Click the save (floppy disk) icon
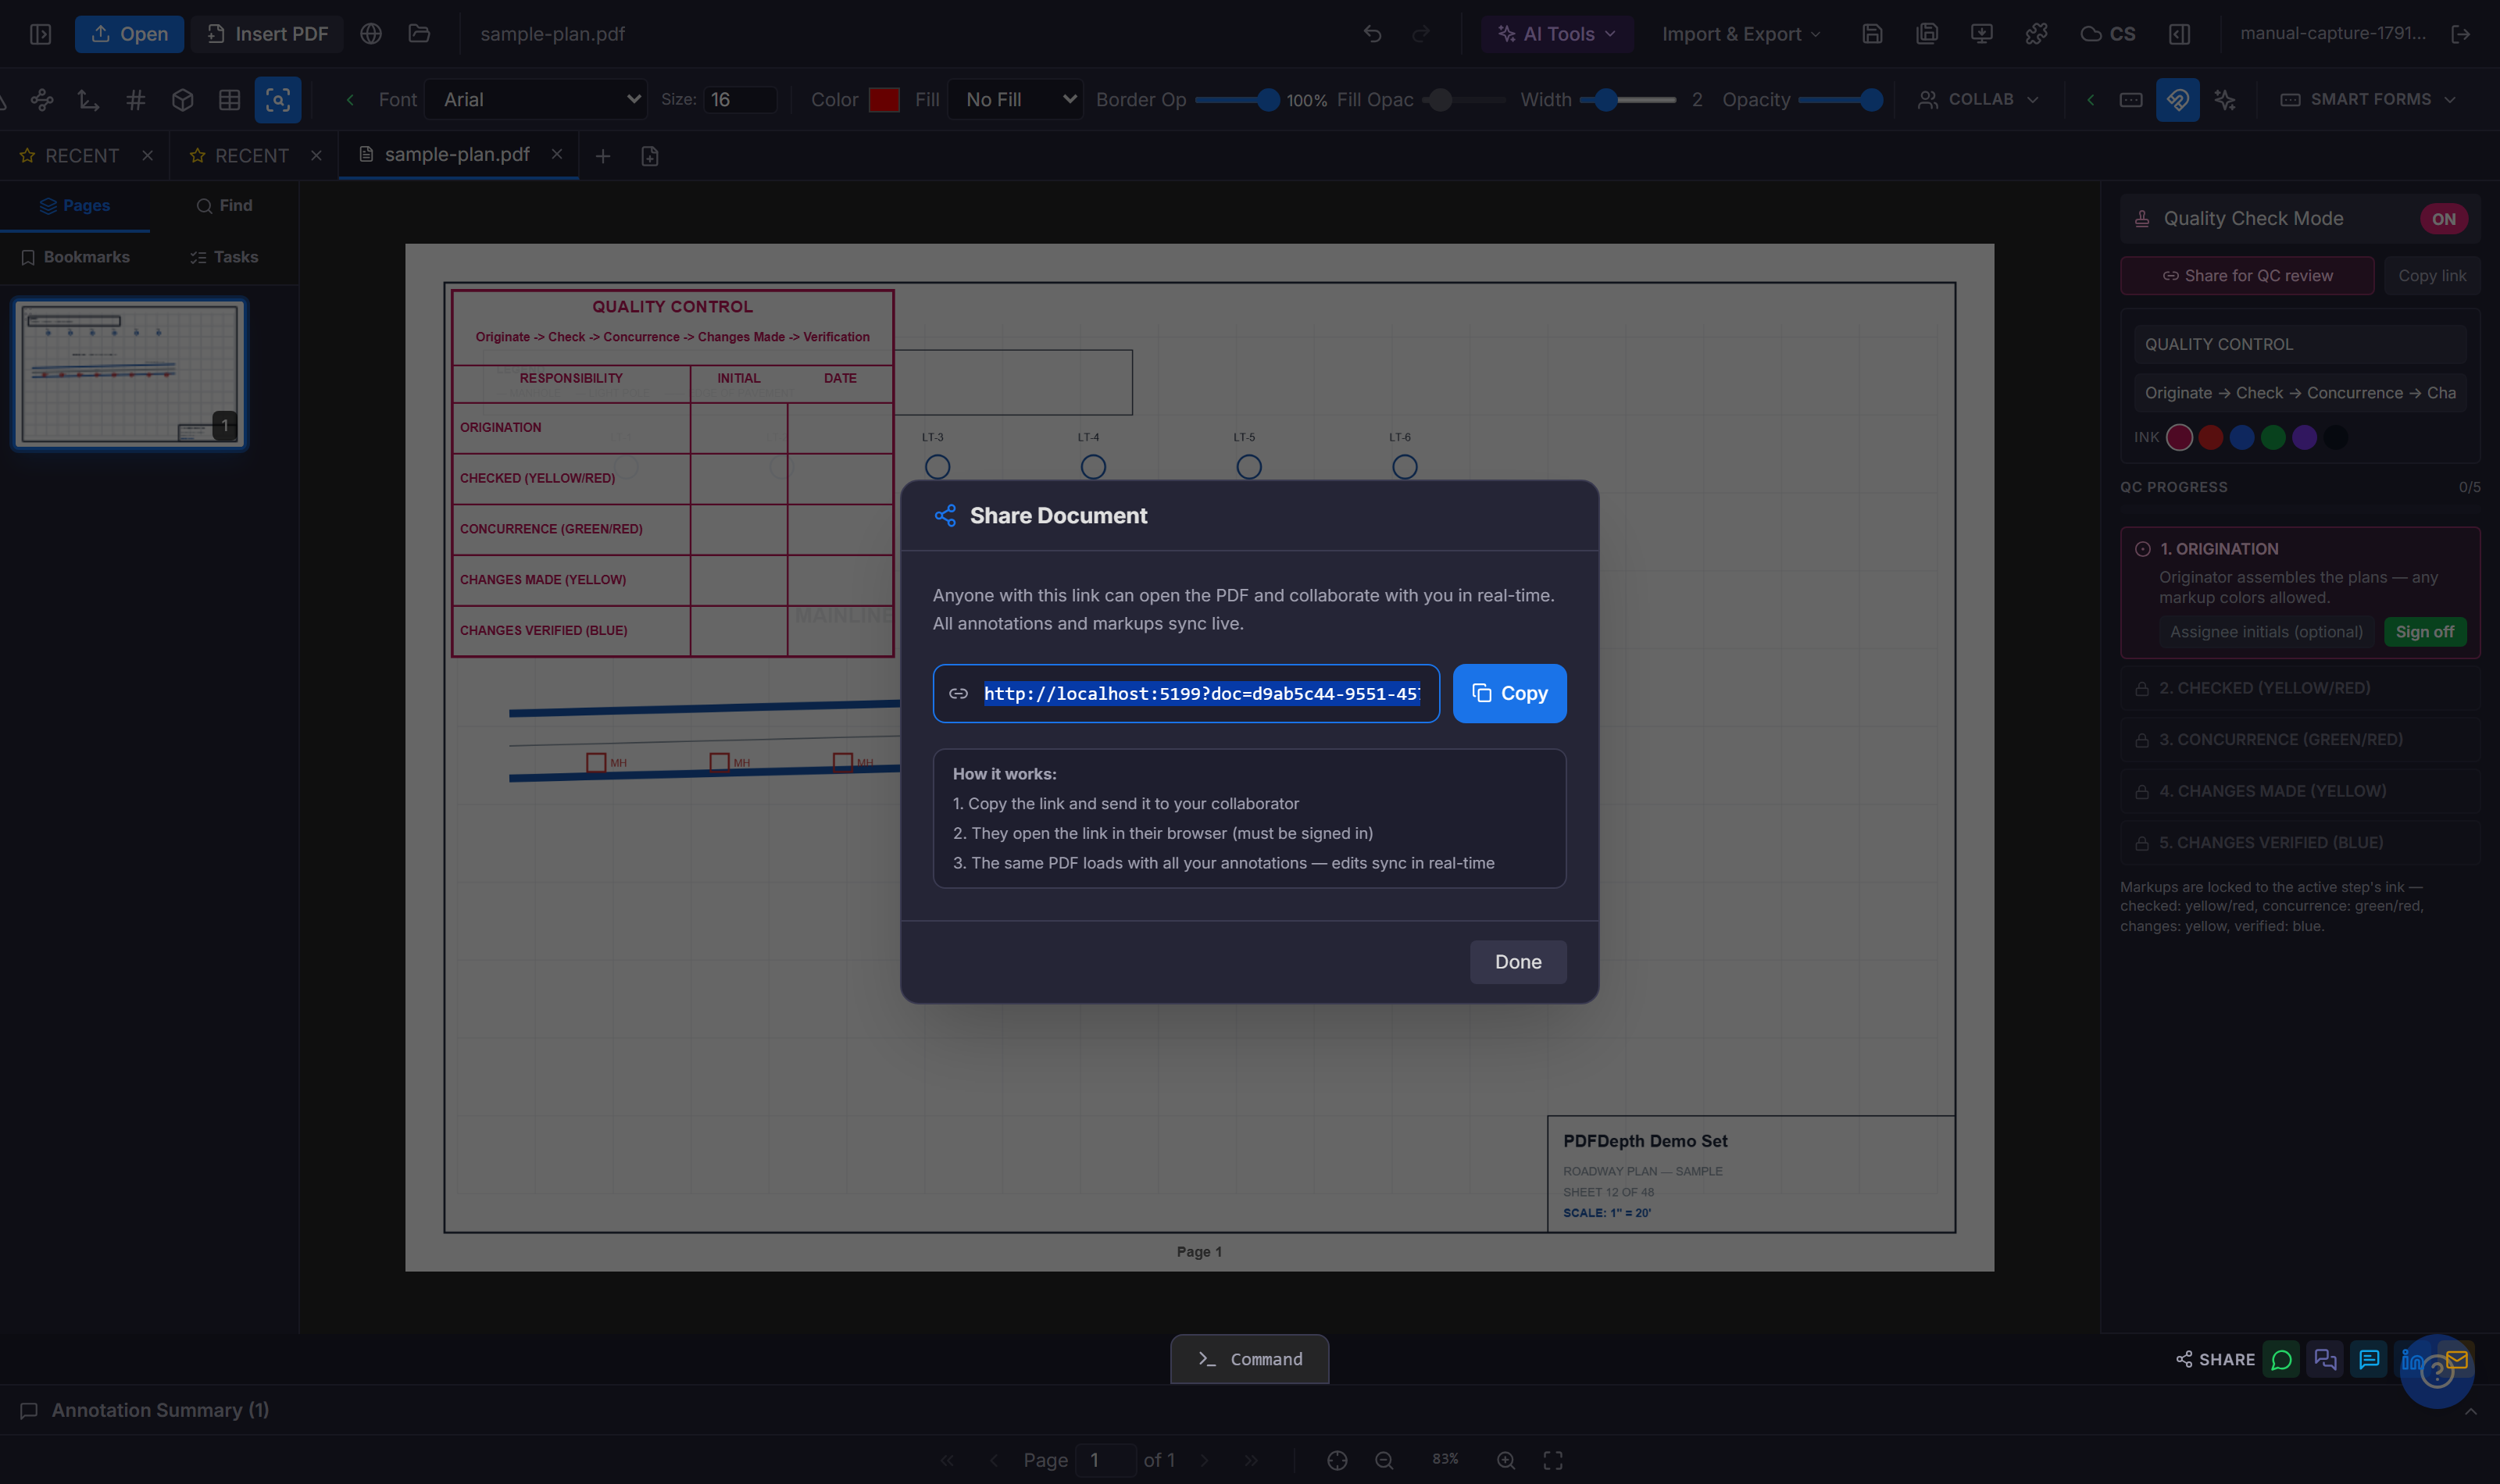Screen dimensions: 2500x1484 coord(1872,34)
